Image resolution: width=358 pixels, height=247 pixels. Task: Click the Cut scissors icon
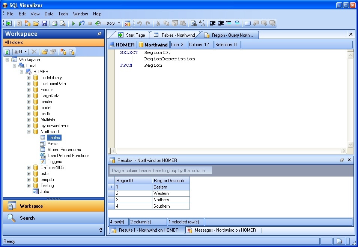pyautogui.click(x=158, y=23)
